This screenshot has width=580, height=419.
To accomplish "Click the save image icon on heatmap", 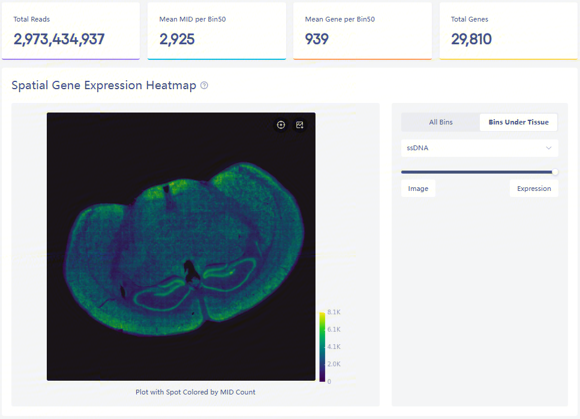I will [300, 125].
